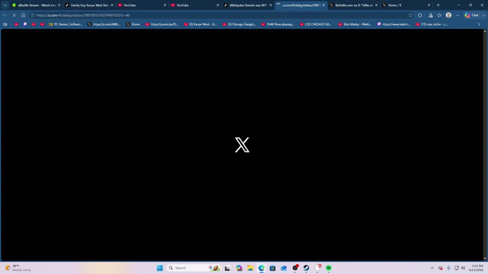Open Steam from taskbar
Image resolution: width=488 pixels, height=274 pixels.
tap(306, 268)
